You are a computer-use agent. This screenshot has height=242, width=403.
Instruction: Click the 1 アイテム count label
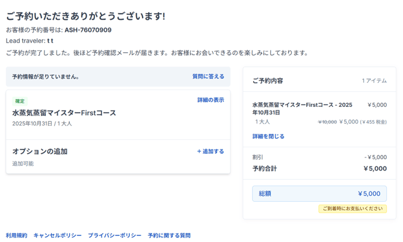(374, 80)
